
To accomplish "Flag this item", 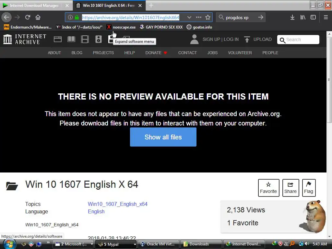I will [x=309, y=188].
